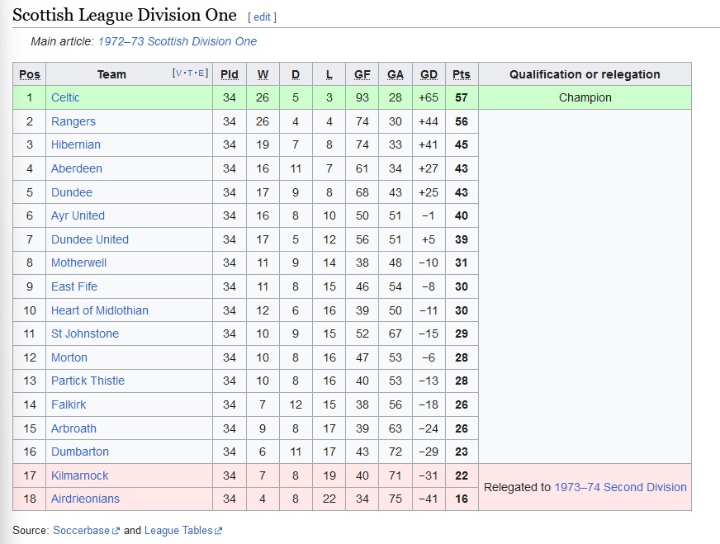Open the Dundee United link
Screen dimensions: 720x544
(x=89, y=239)
